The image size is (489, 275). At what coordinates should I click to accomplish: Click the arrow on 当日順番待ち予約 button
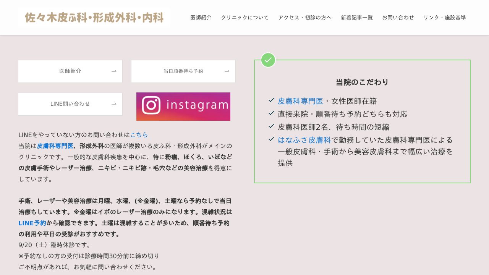click(x=227, y=71)
